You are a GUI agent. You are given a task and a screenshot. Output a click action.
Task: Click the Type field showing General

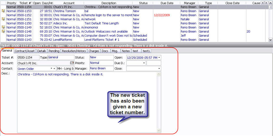point(61,57)
